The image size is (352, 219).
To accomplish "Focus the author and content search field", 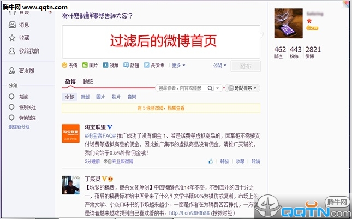I will [x=181, y=88].
